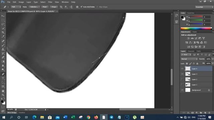This screenshot has width=214, height=120.
Task: Open the Layer menu
Action: pos(29,2)
